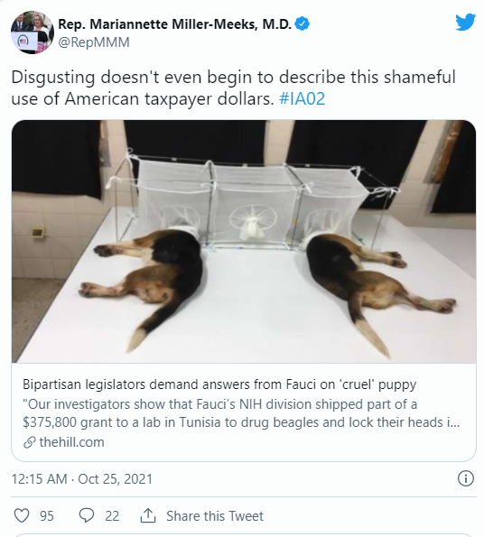Image resolution: width=484 pixels, height=537 pixels.
Task: Click the 22 replies count
Action: pos(112,515)
